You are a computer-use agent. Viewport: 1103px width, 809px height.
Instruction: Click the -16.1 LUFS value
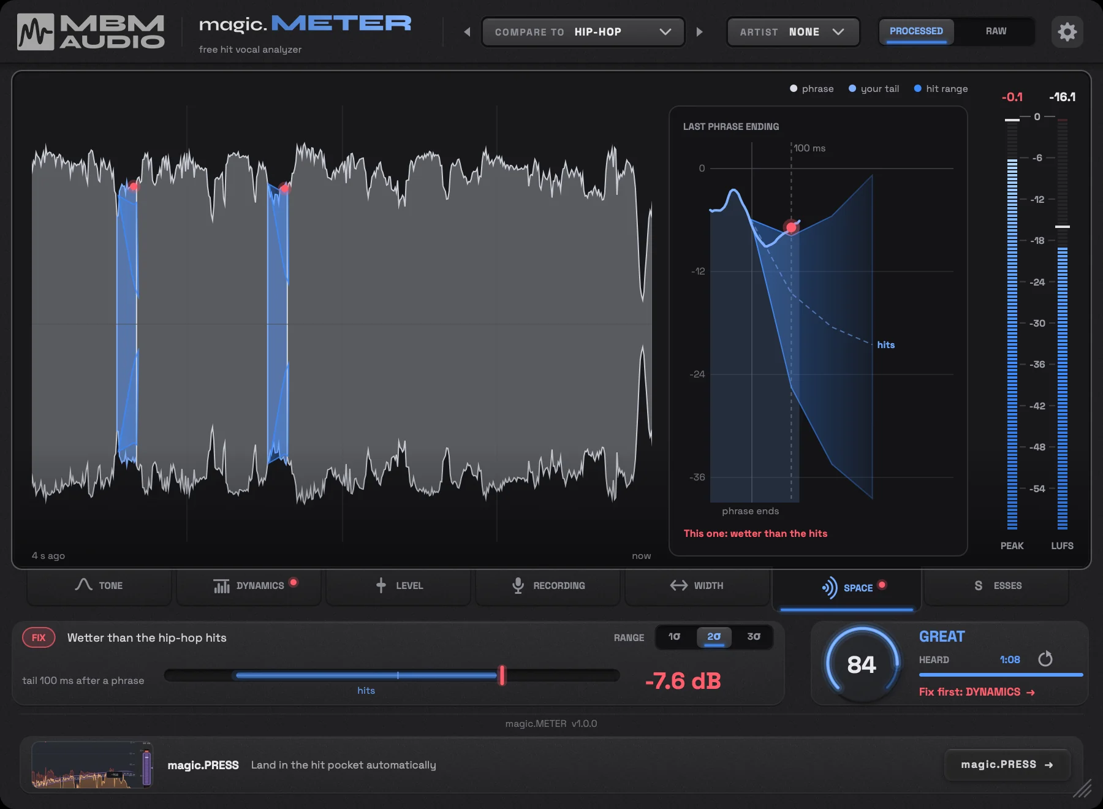1063,97
